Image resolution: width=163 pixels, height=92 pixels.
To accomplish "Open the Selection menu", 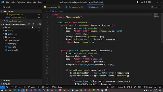I will pos(21,2).
